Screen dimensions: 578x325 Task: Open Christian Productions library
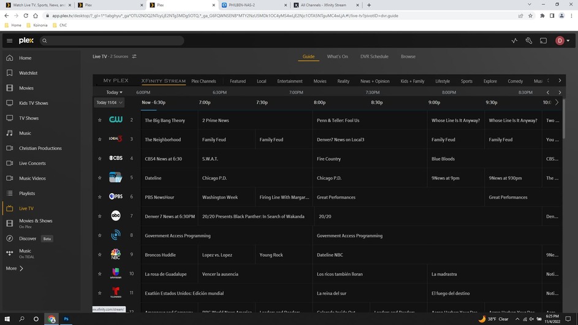40,148
